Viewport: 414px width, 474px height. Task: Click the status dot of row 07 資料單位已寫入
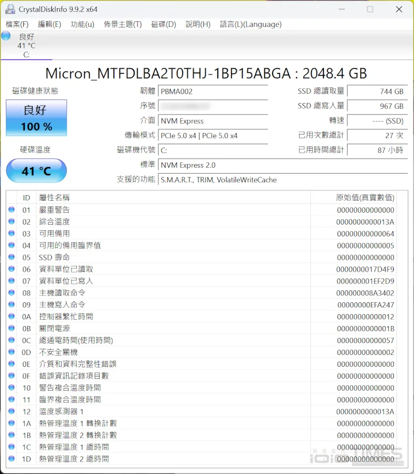tap(11, 280)
